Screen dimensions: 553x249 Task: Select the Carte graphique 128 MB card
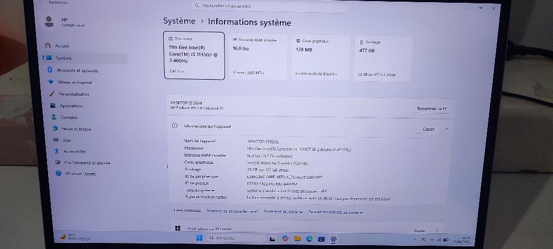pyautogui.click(x=321, y=58)
